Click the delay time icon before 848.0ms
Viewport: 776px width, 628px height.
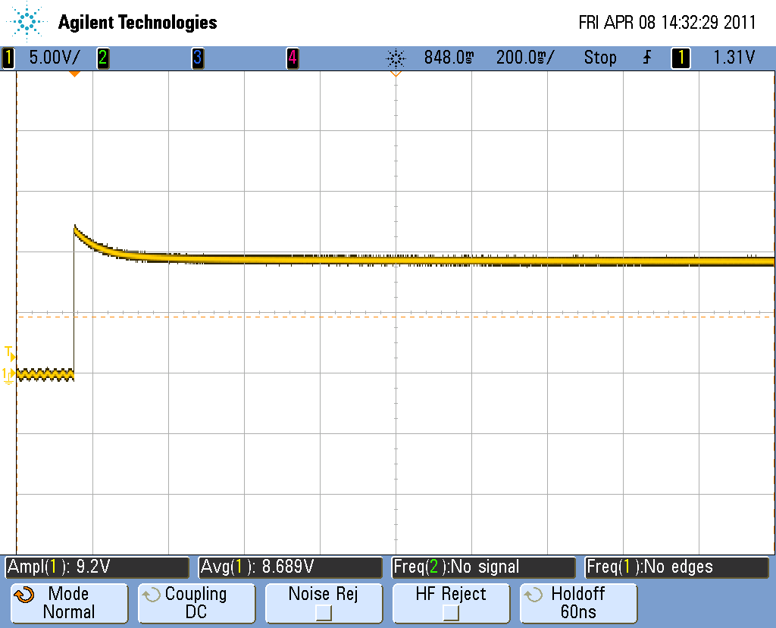[396, 58]
